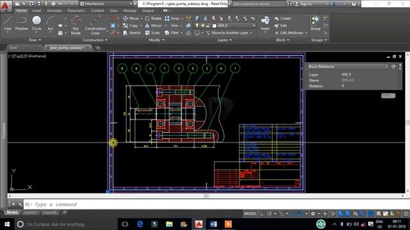Open Word from the taskbar
Screen dimensions: 410x230
[x=213, y=224]
